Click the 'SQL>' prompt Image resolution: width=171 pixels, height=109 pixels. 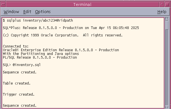tap(7, 65)
